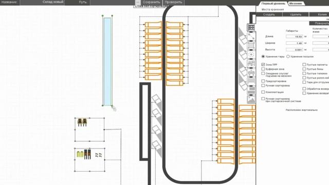Switch to the Мезонин tab
Screen dimensions: 329x185
tap(296, 4)
